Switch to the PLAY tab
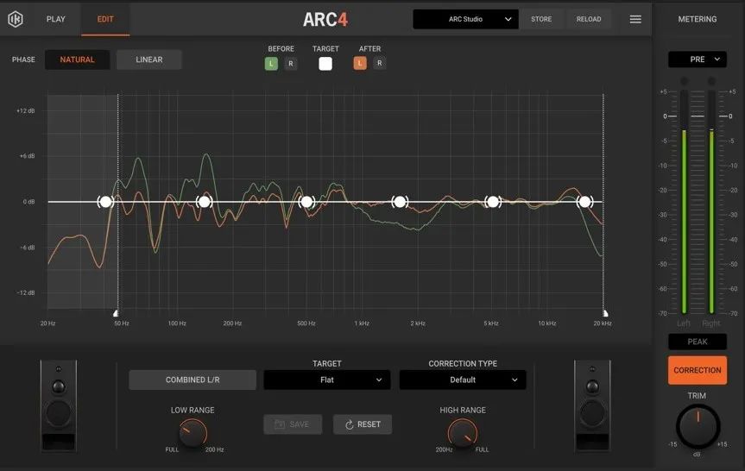The image size is (745, 471). pos(55,19)
